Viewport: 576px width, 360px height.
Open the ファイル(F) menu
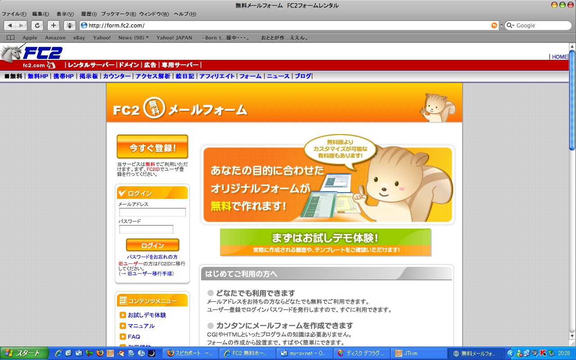tap(14, 14)
